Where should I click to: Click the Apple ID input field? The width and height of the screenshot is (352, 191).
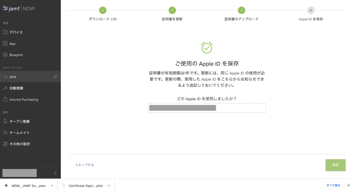(207, 108)
